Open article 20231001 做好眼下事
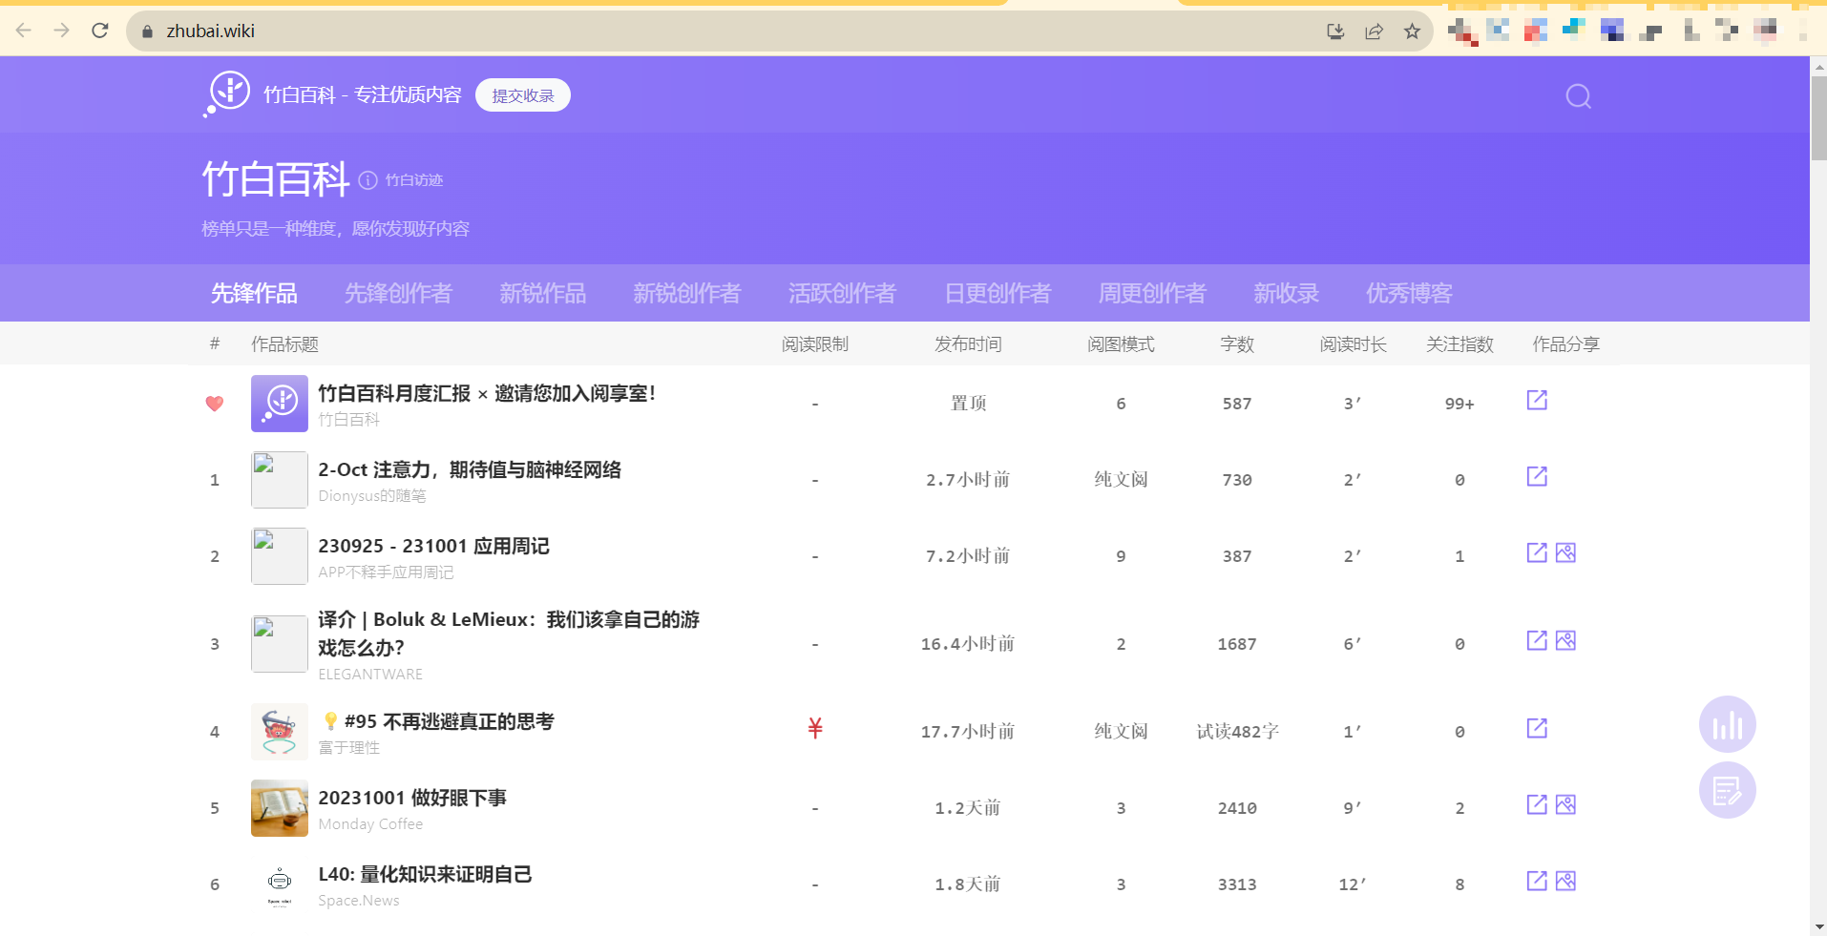This screenshot has height=936, width=1827. pos(412,798)
